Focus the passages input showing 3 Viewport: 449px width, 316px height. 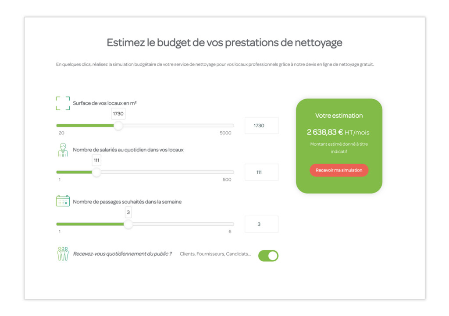pos(261,224)
